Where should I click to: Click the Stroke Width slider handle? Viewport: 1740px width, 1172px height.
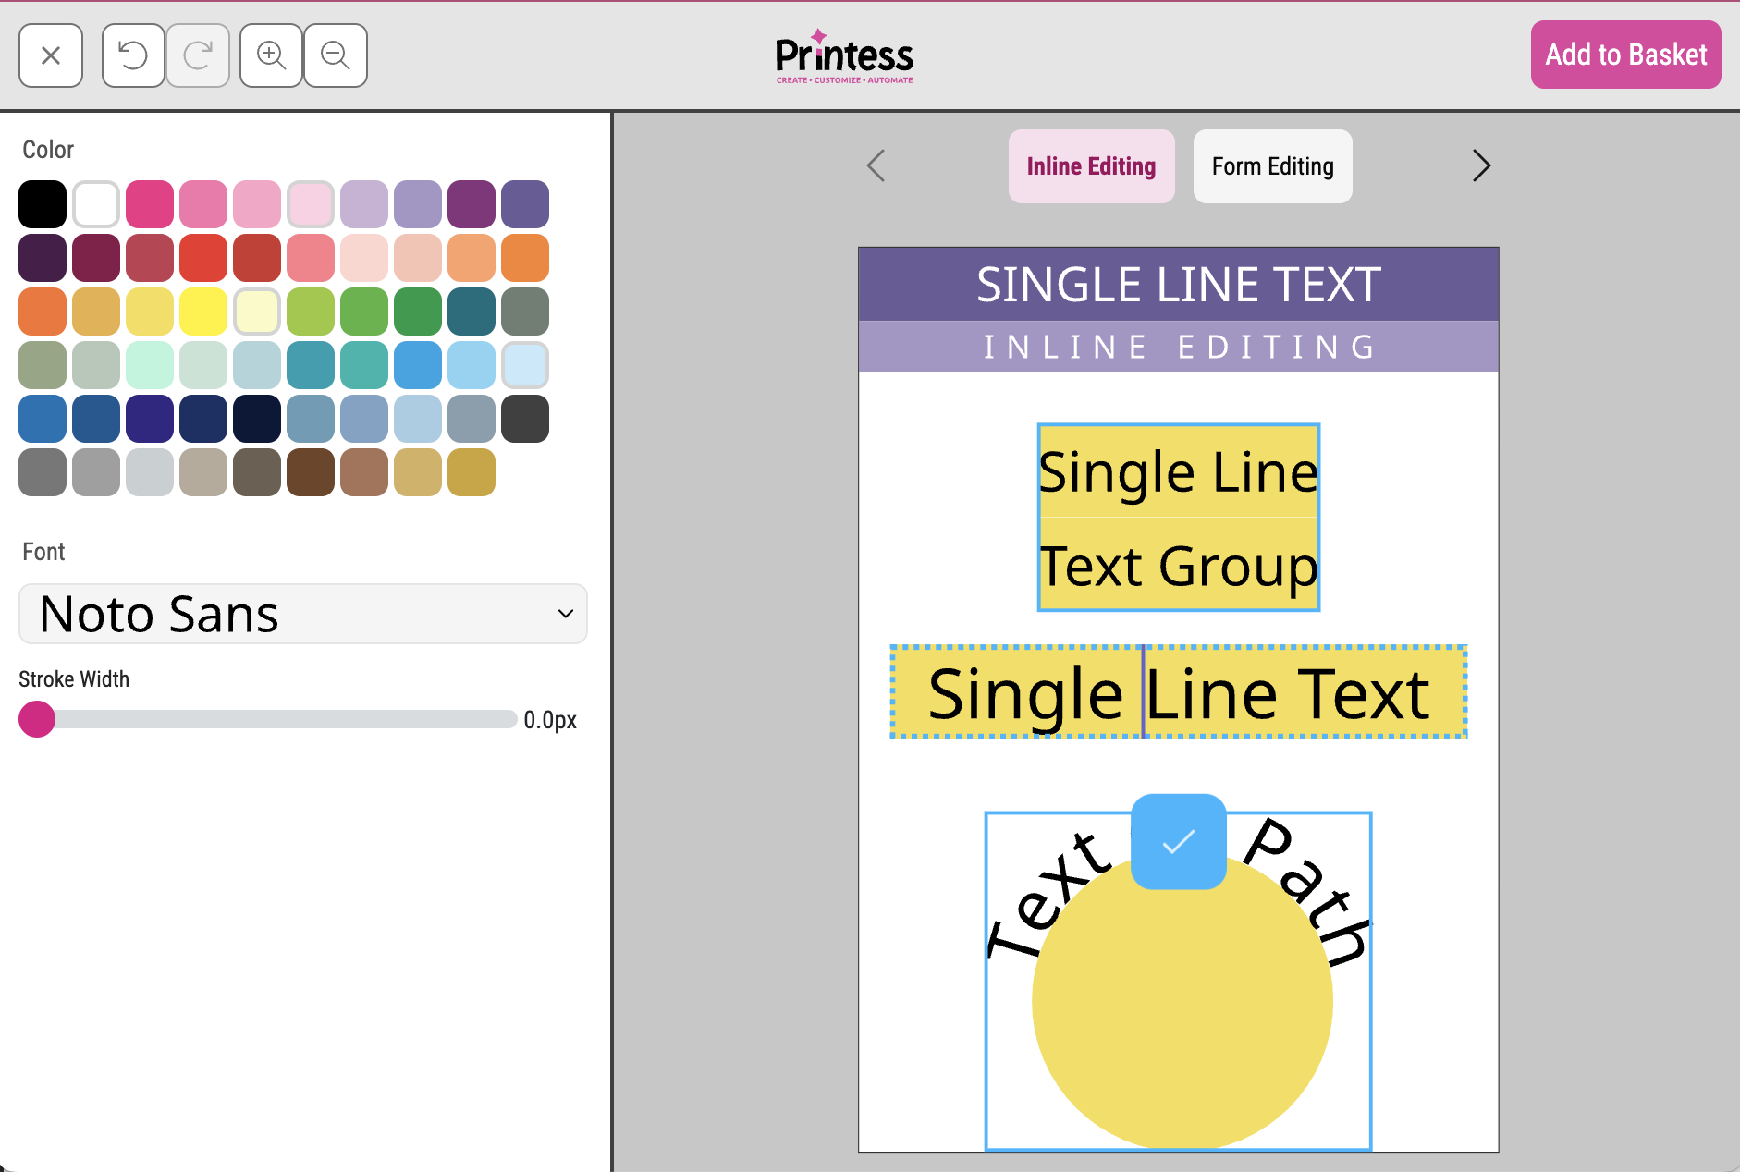(x=37, y=719)
